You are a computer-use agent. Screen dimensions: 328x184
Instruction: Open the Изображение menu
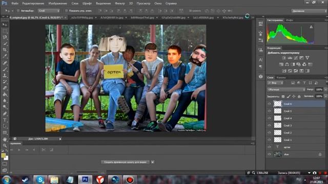coord(57,4)
